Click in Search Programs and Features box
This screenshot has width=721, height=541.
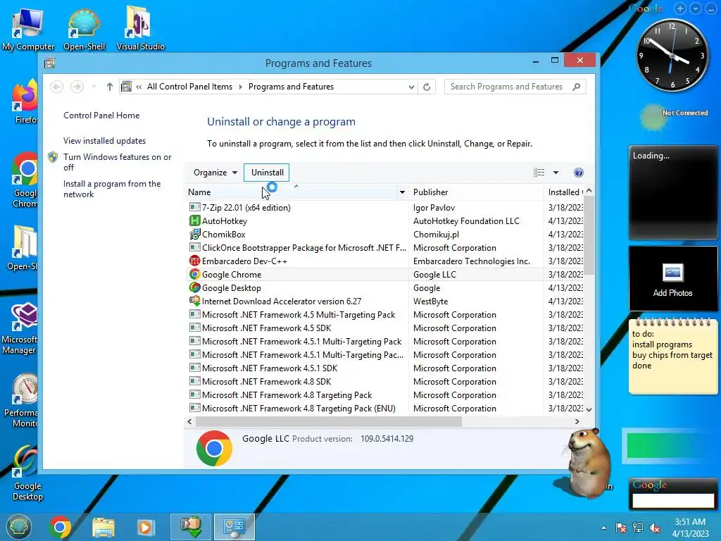508,87
